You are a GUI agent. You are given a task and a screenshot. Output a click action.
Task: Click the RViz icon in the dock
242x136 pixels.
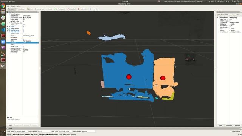(x=3, y=66)
